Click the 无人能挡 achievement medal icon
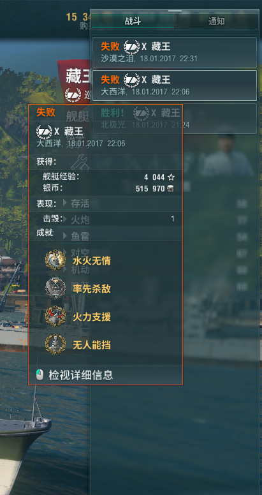 click(55, 344)
